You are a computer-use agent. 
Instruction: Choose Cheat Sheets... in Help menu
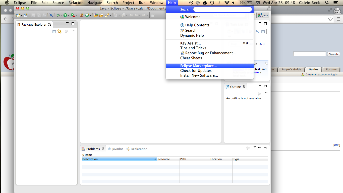tap(210, 58)
